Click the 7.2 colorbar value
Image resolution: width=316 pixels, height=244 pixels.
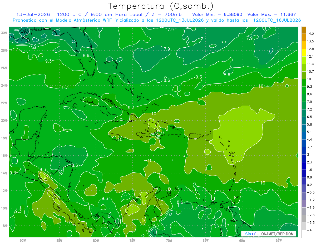pyautogui.click(x=310, y=109)
